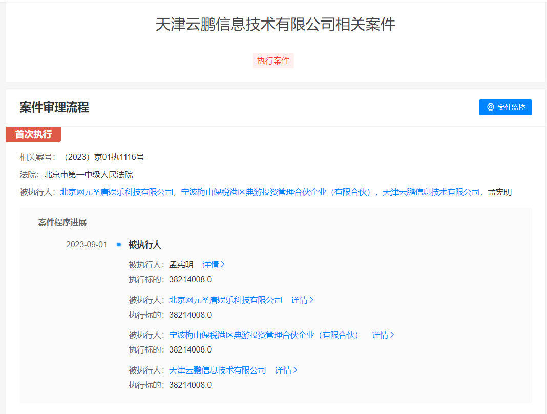The width and height of the screenshot is (547, 414).
Task: Click the 2023-09-01 timeline dot marker
Action: [119, 245]
